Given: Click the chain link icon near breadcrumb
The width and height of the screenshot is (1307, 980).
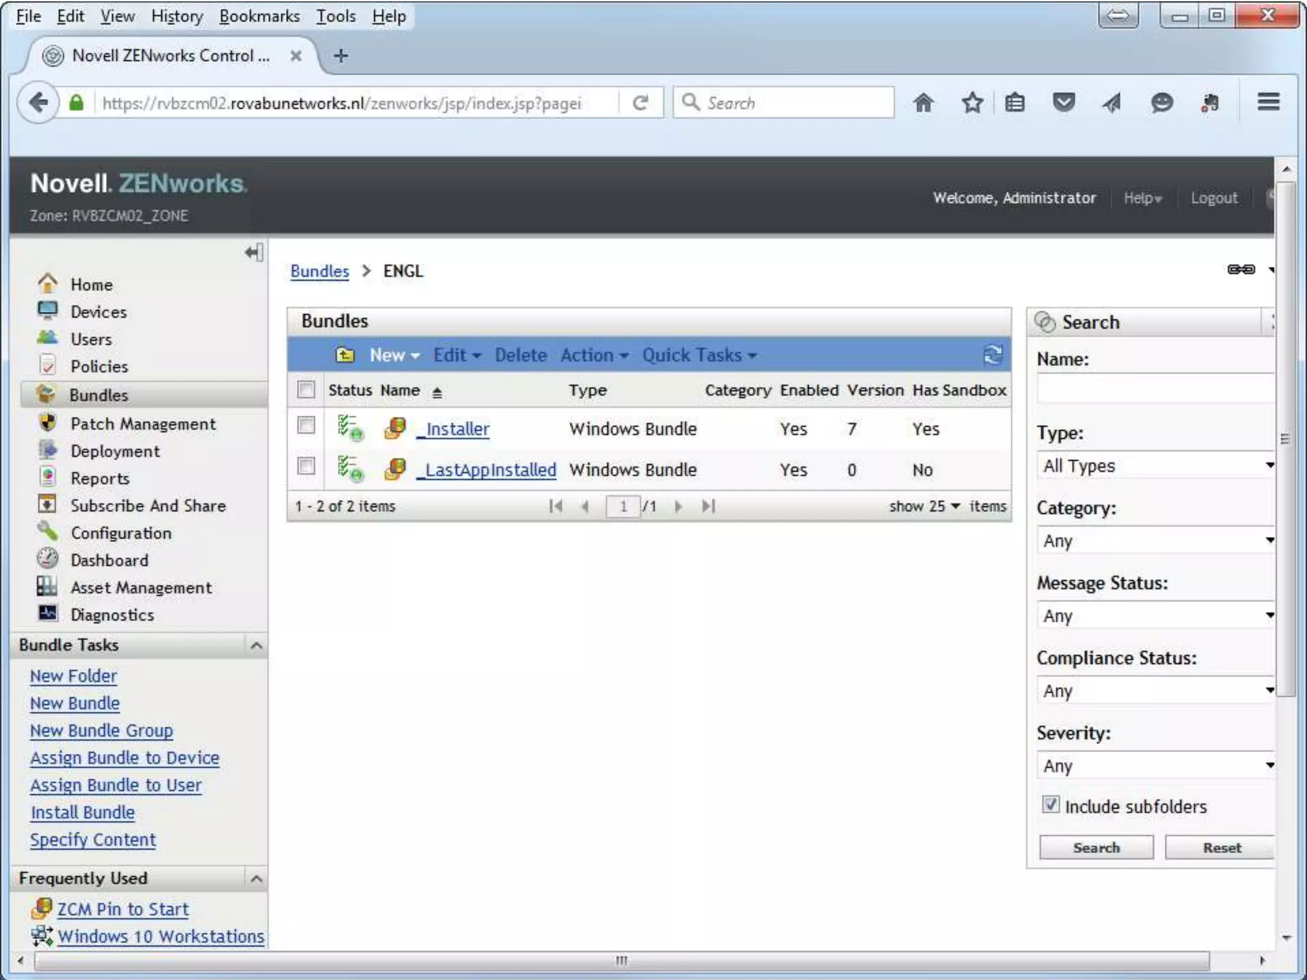Looking at the screenshot, I should pos(1241,269).
